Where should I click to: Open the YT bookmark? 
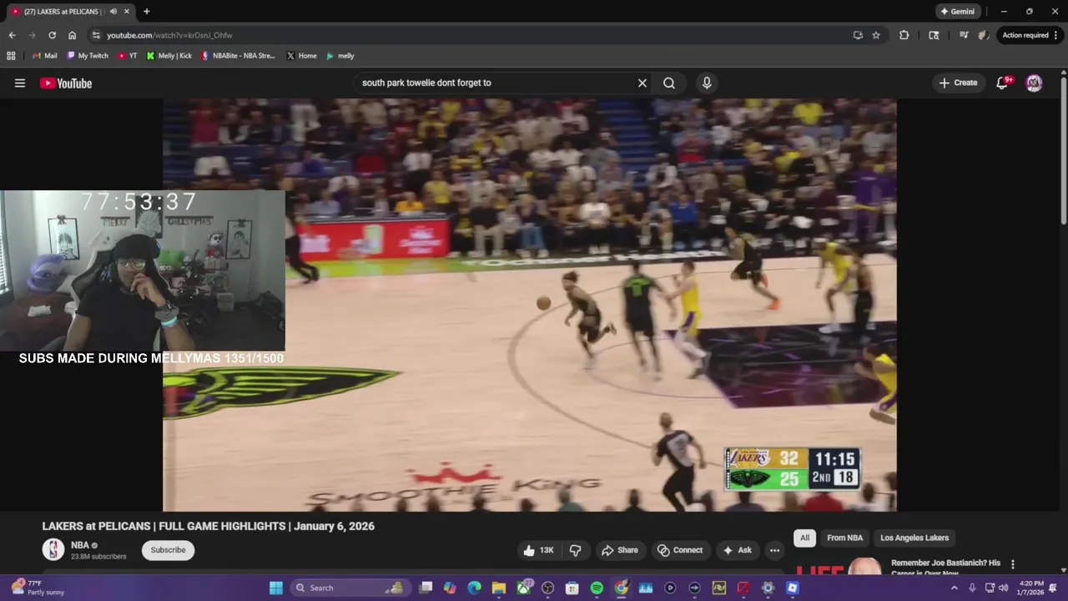pyautogui.click(x=128, y=56)
